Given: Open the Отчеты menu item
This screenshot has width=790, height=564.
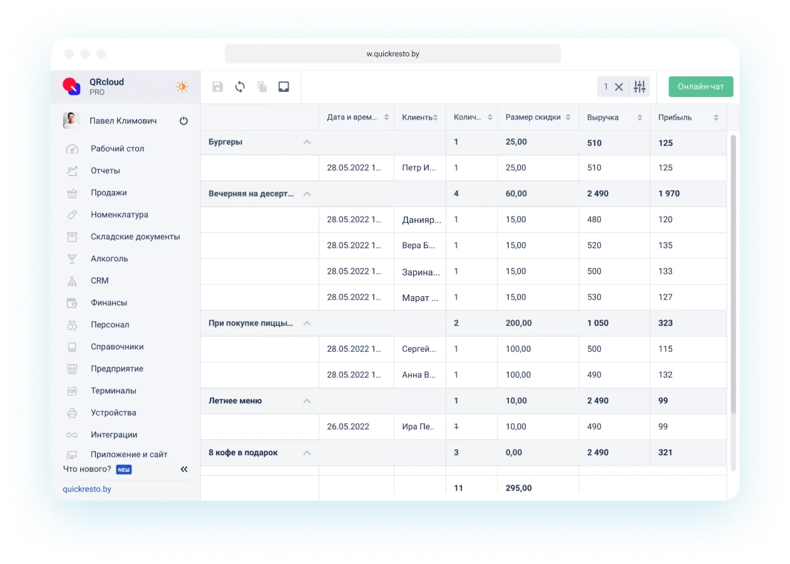Looking at the screenshot, I should [x=105, y=171].
